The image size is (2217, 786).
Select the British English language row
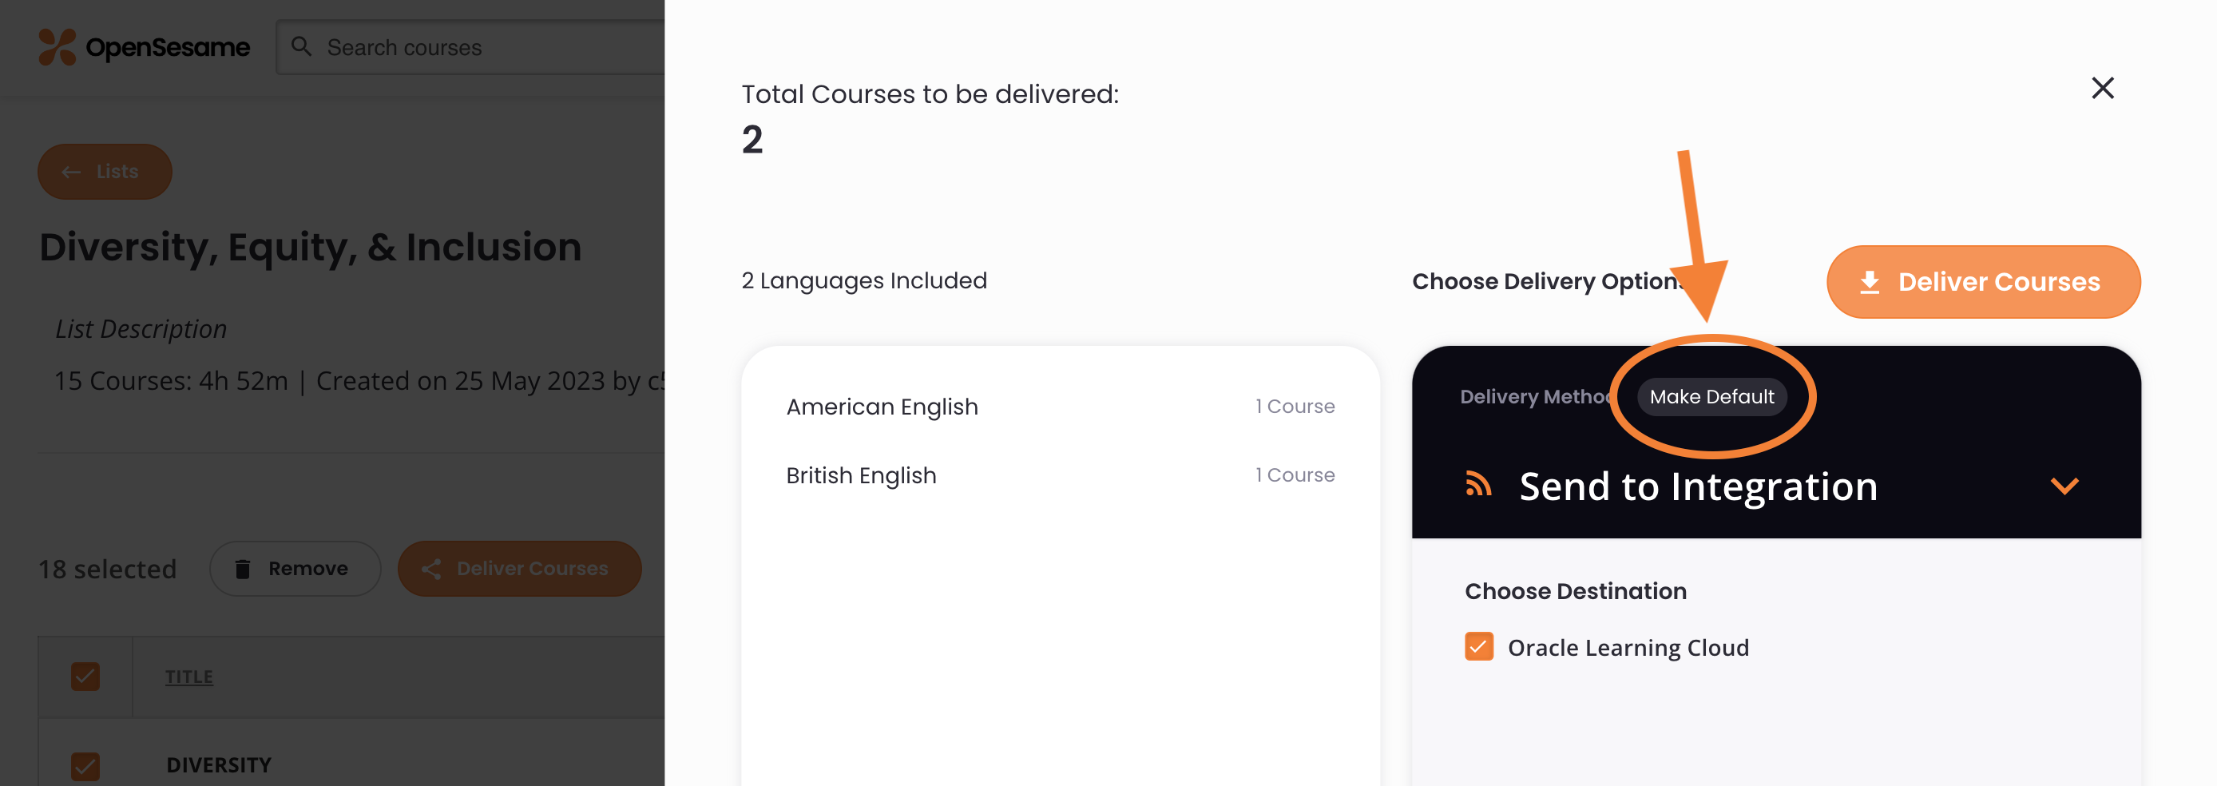point(1060,475)
